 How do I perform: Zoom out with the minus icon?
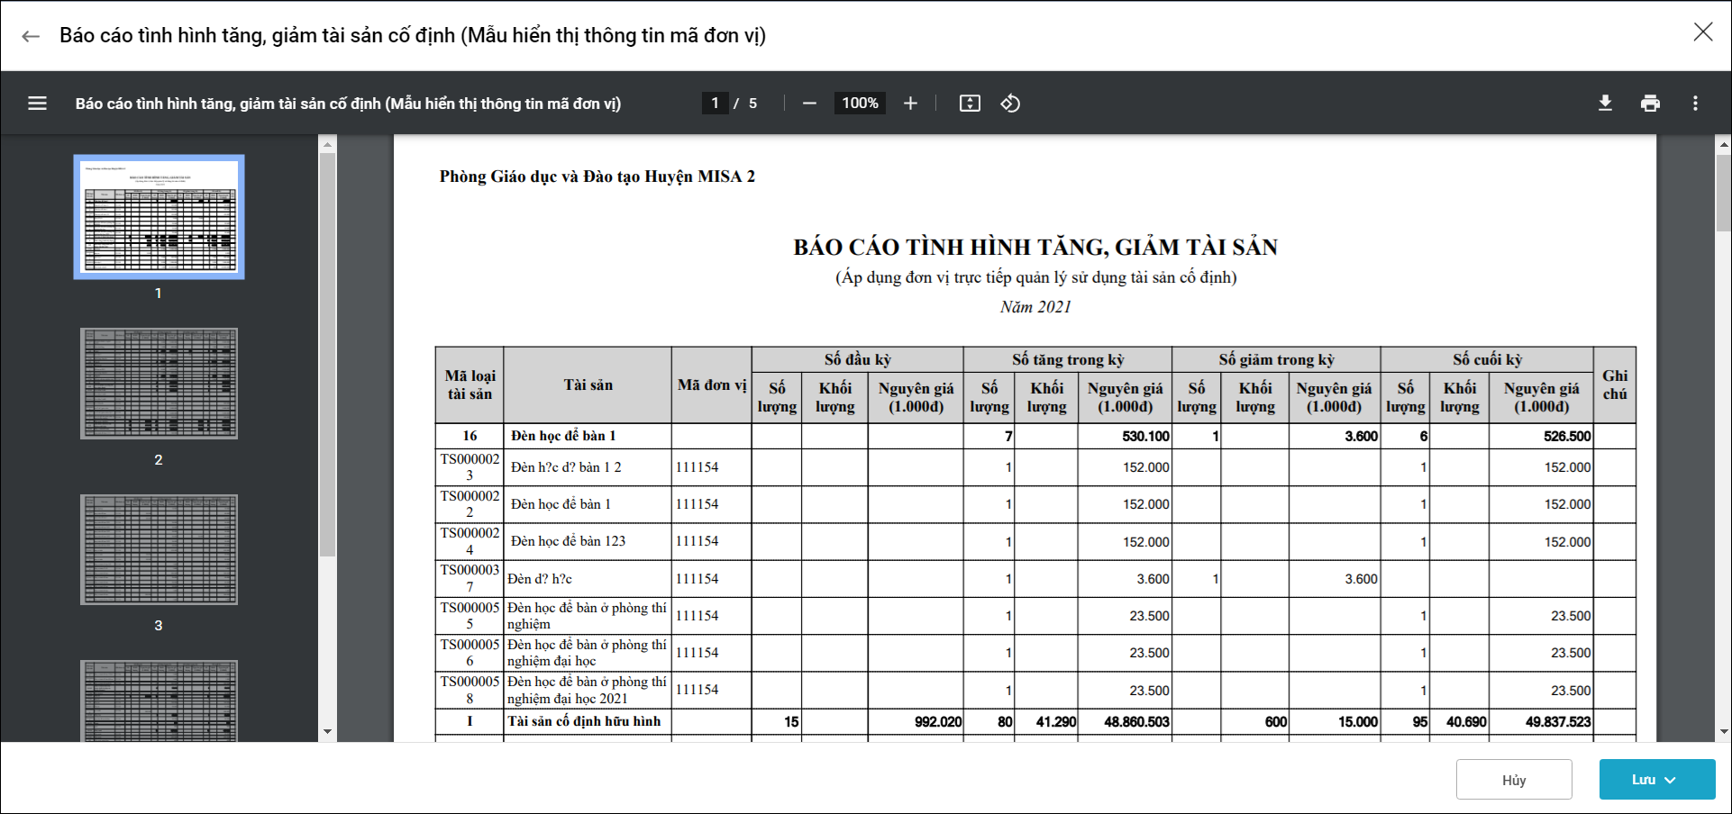click(809, 104)
